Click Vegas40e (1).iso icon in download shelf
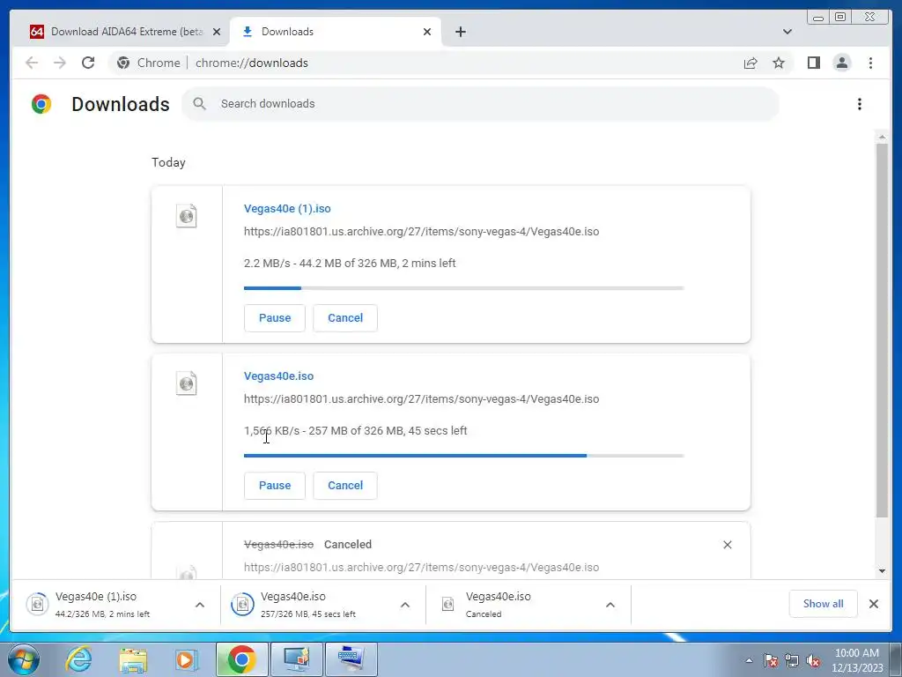The width and height of the screenshot is (902, 677). pos(37,604)
